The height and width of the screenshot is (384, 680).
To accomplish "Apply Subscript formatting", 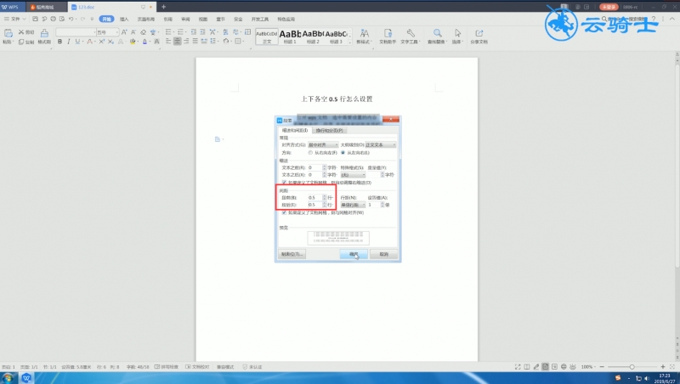I will (x=111, y=42).
